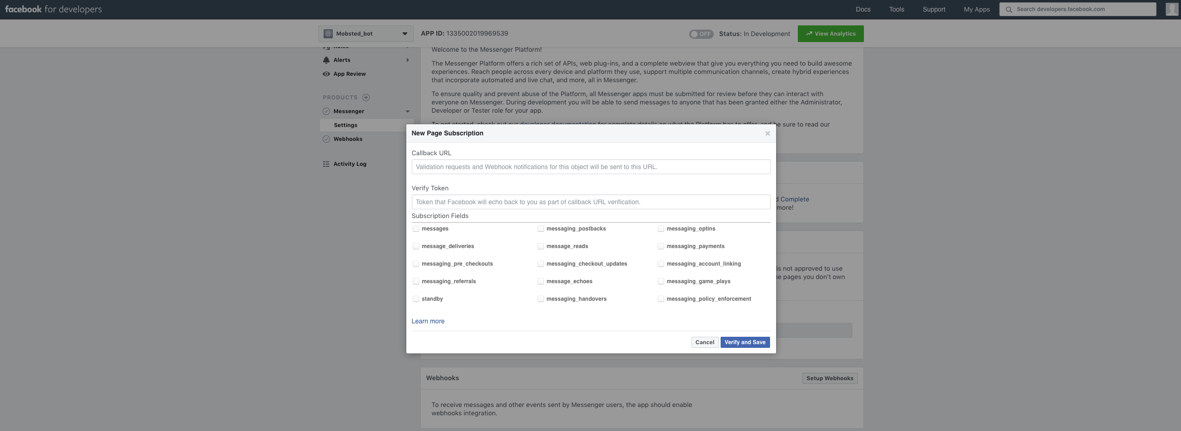Open the Learn more link

coord(428,321)
